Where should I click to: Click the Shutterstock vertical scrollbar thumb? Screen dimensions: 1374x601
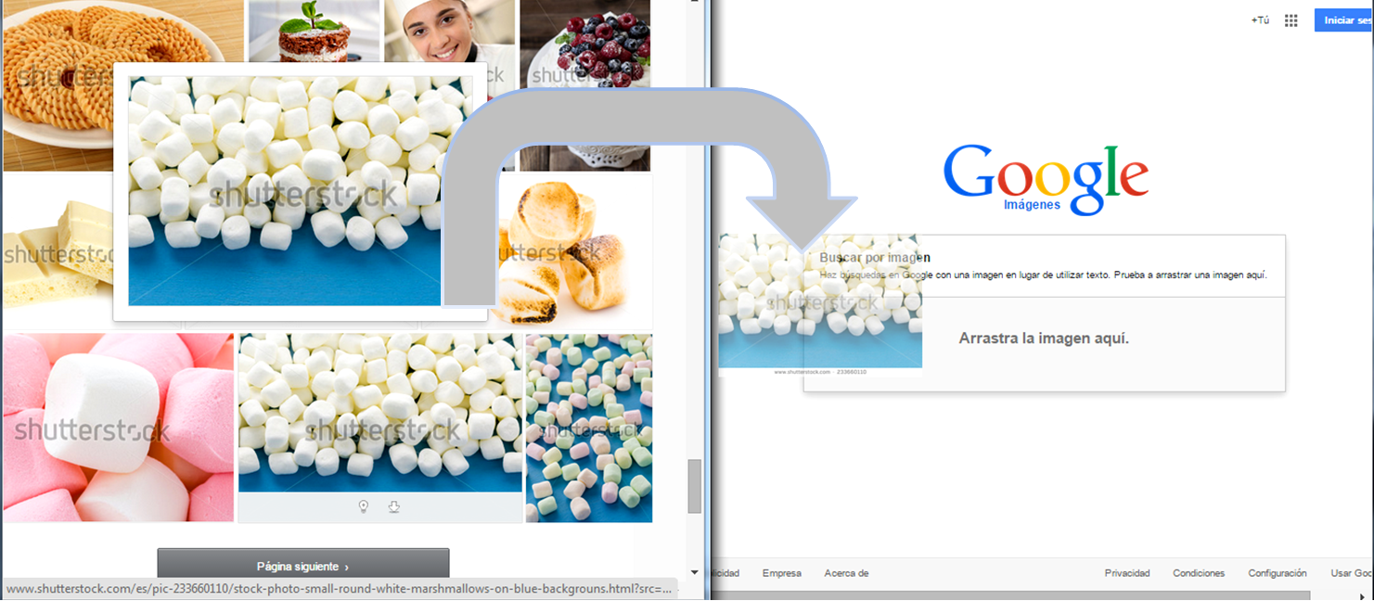(694, 486)
